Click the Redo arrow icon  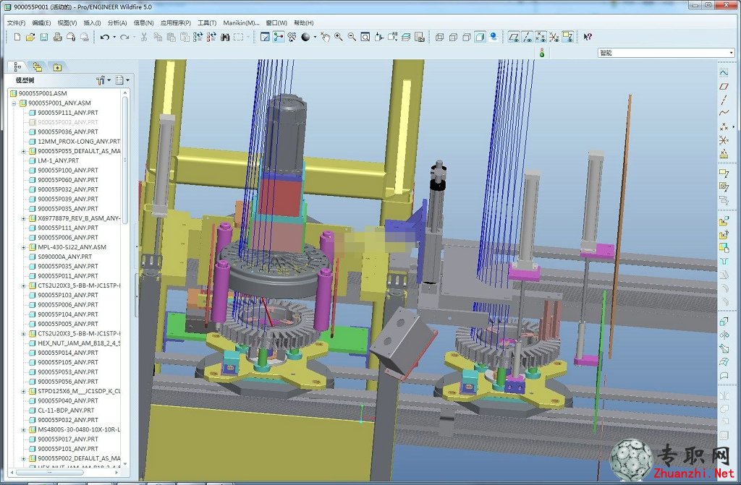click(124, 37)
